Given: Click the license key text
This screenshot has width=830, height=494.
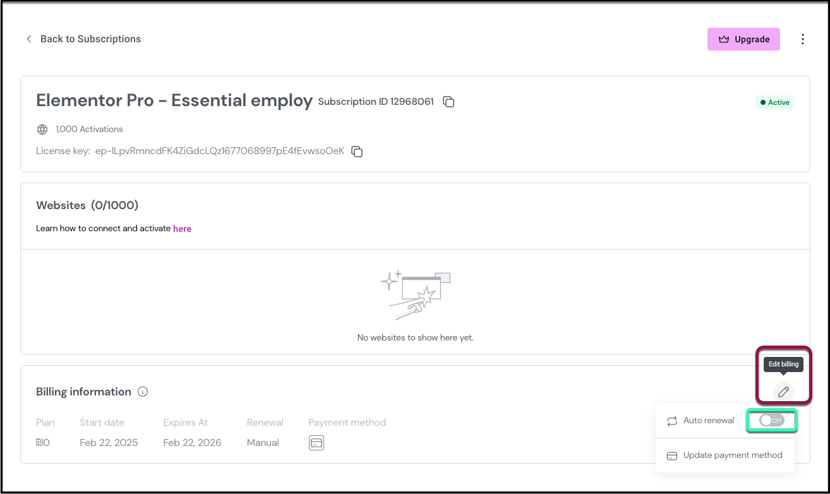Looking at the screenshot, I should (219, 152).
